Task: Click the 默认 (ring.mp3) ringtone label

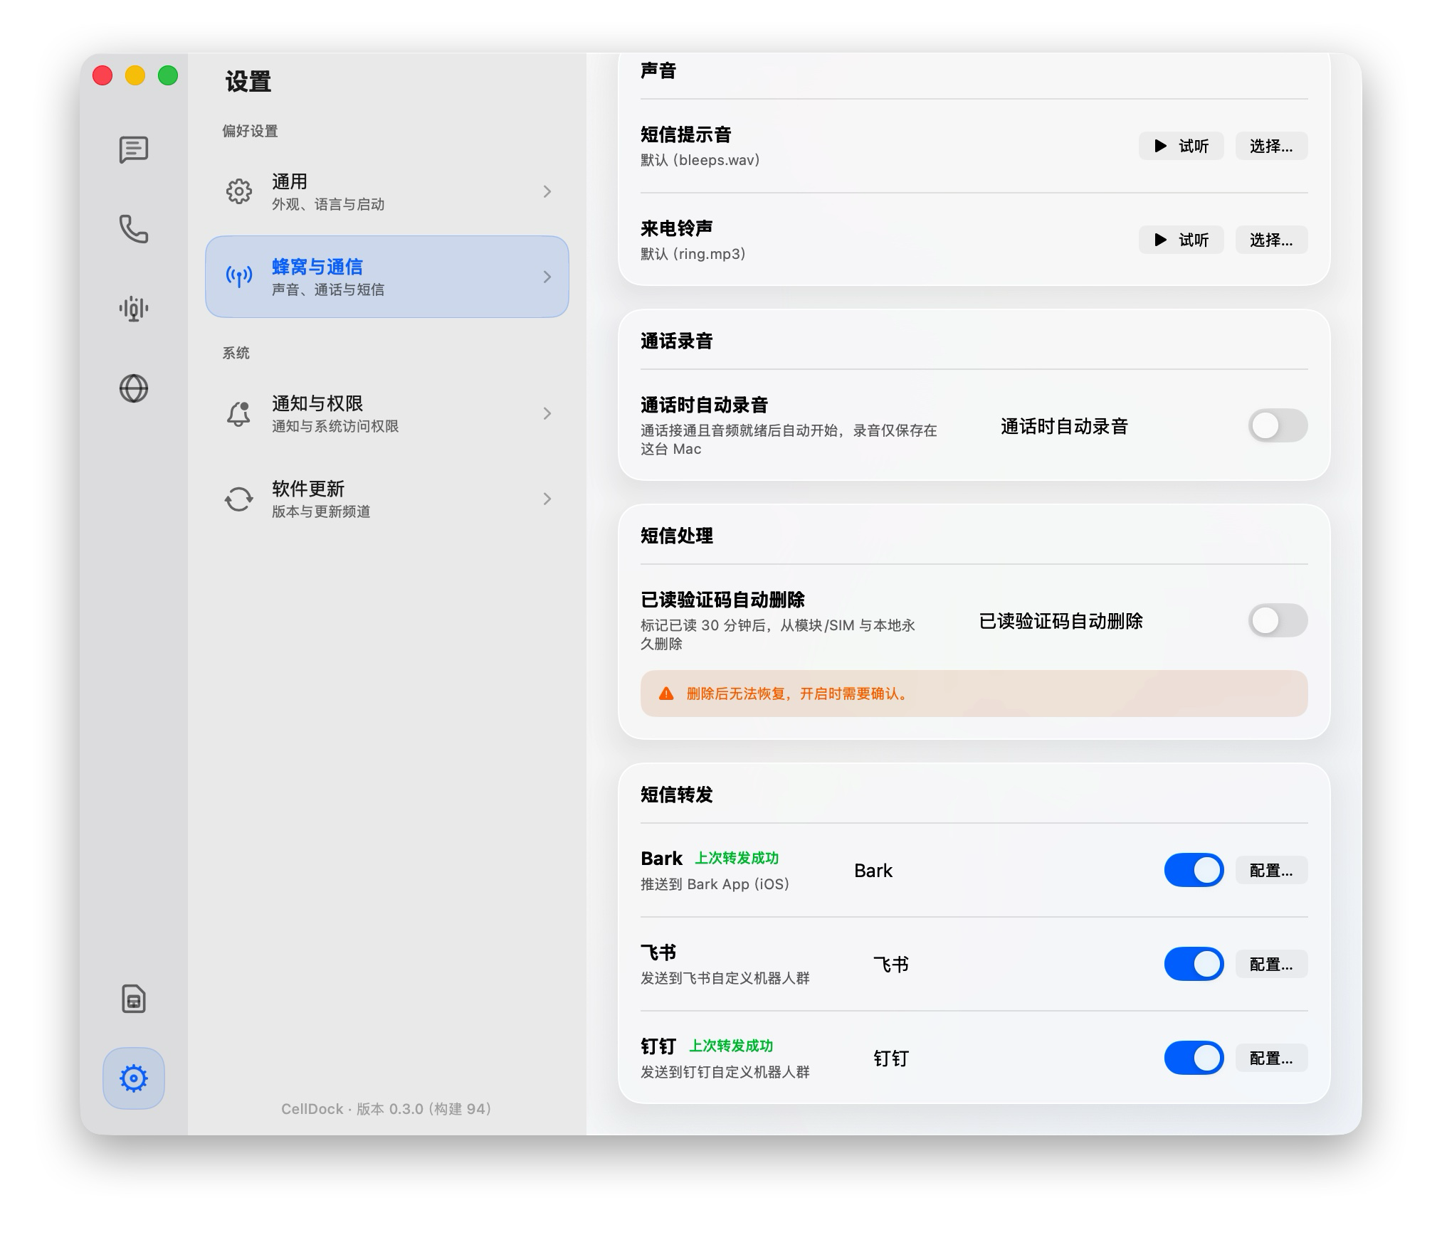Action: click(x=693, y=254)
